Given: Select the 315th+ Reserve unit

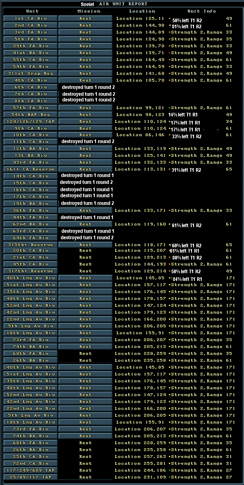Looking at the screenshot, I should [31, 245].
